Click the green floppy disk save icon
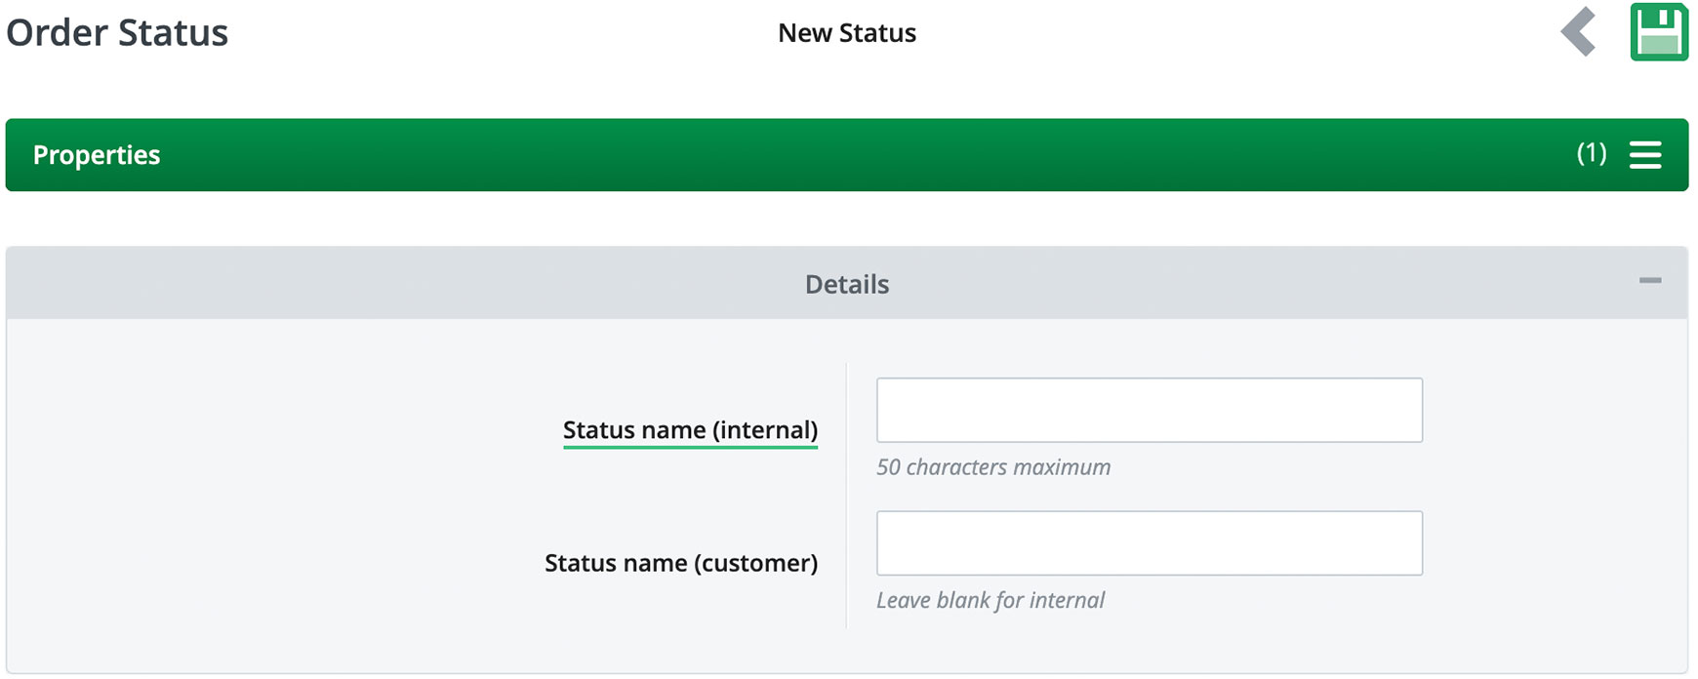The image size is (1698, 679). point(1658,32)
